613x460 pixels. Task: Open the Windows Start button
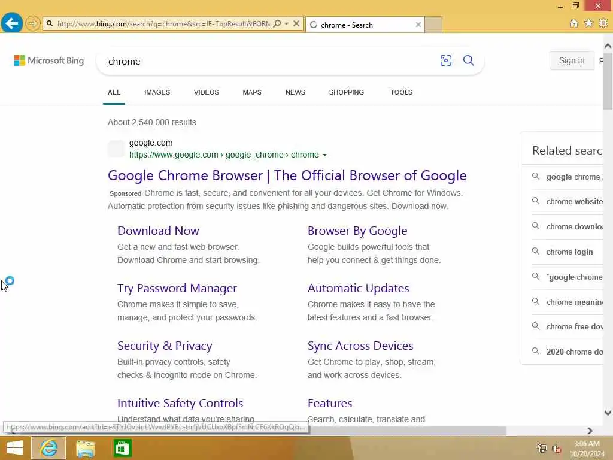point(15,448)
